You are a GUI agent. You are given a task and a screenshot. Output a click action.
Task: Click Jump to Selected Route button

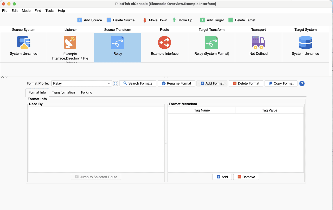96,177
